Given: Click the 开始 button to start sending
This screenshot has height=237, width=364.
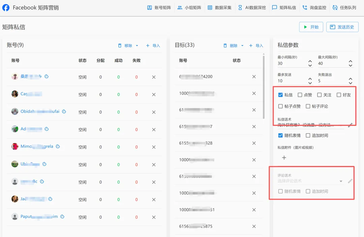Looking at the screenshot, I should pyautogui.click(x=311, y=27).
